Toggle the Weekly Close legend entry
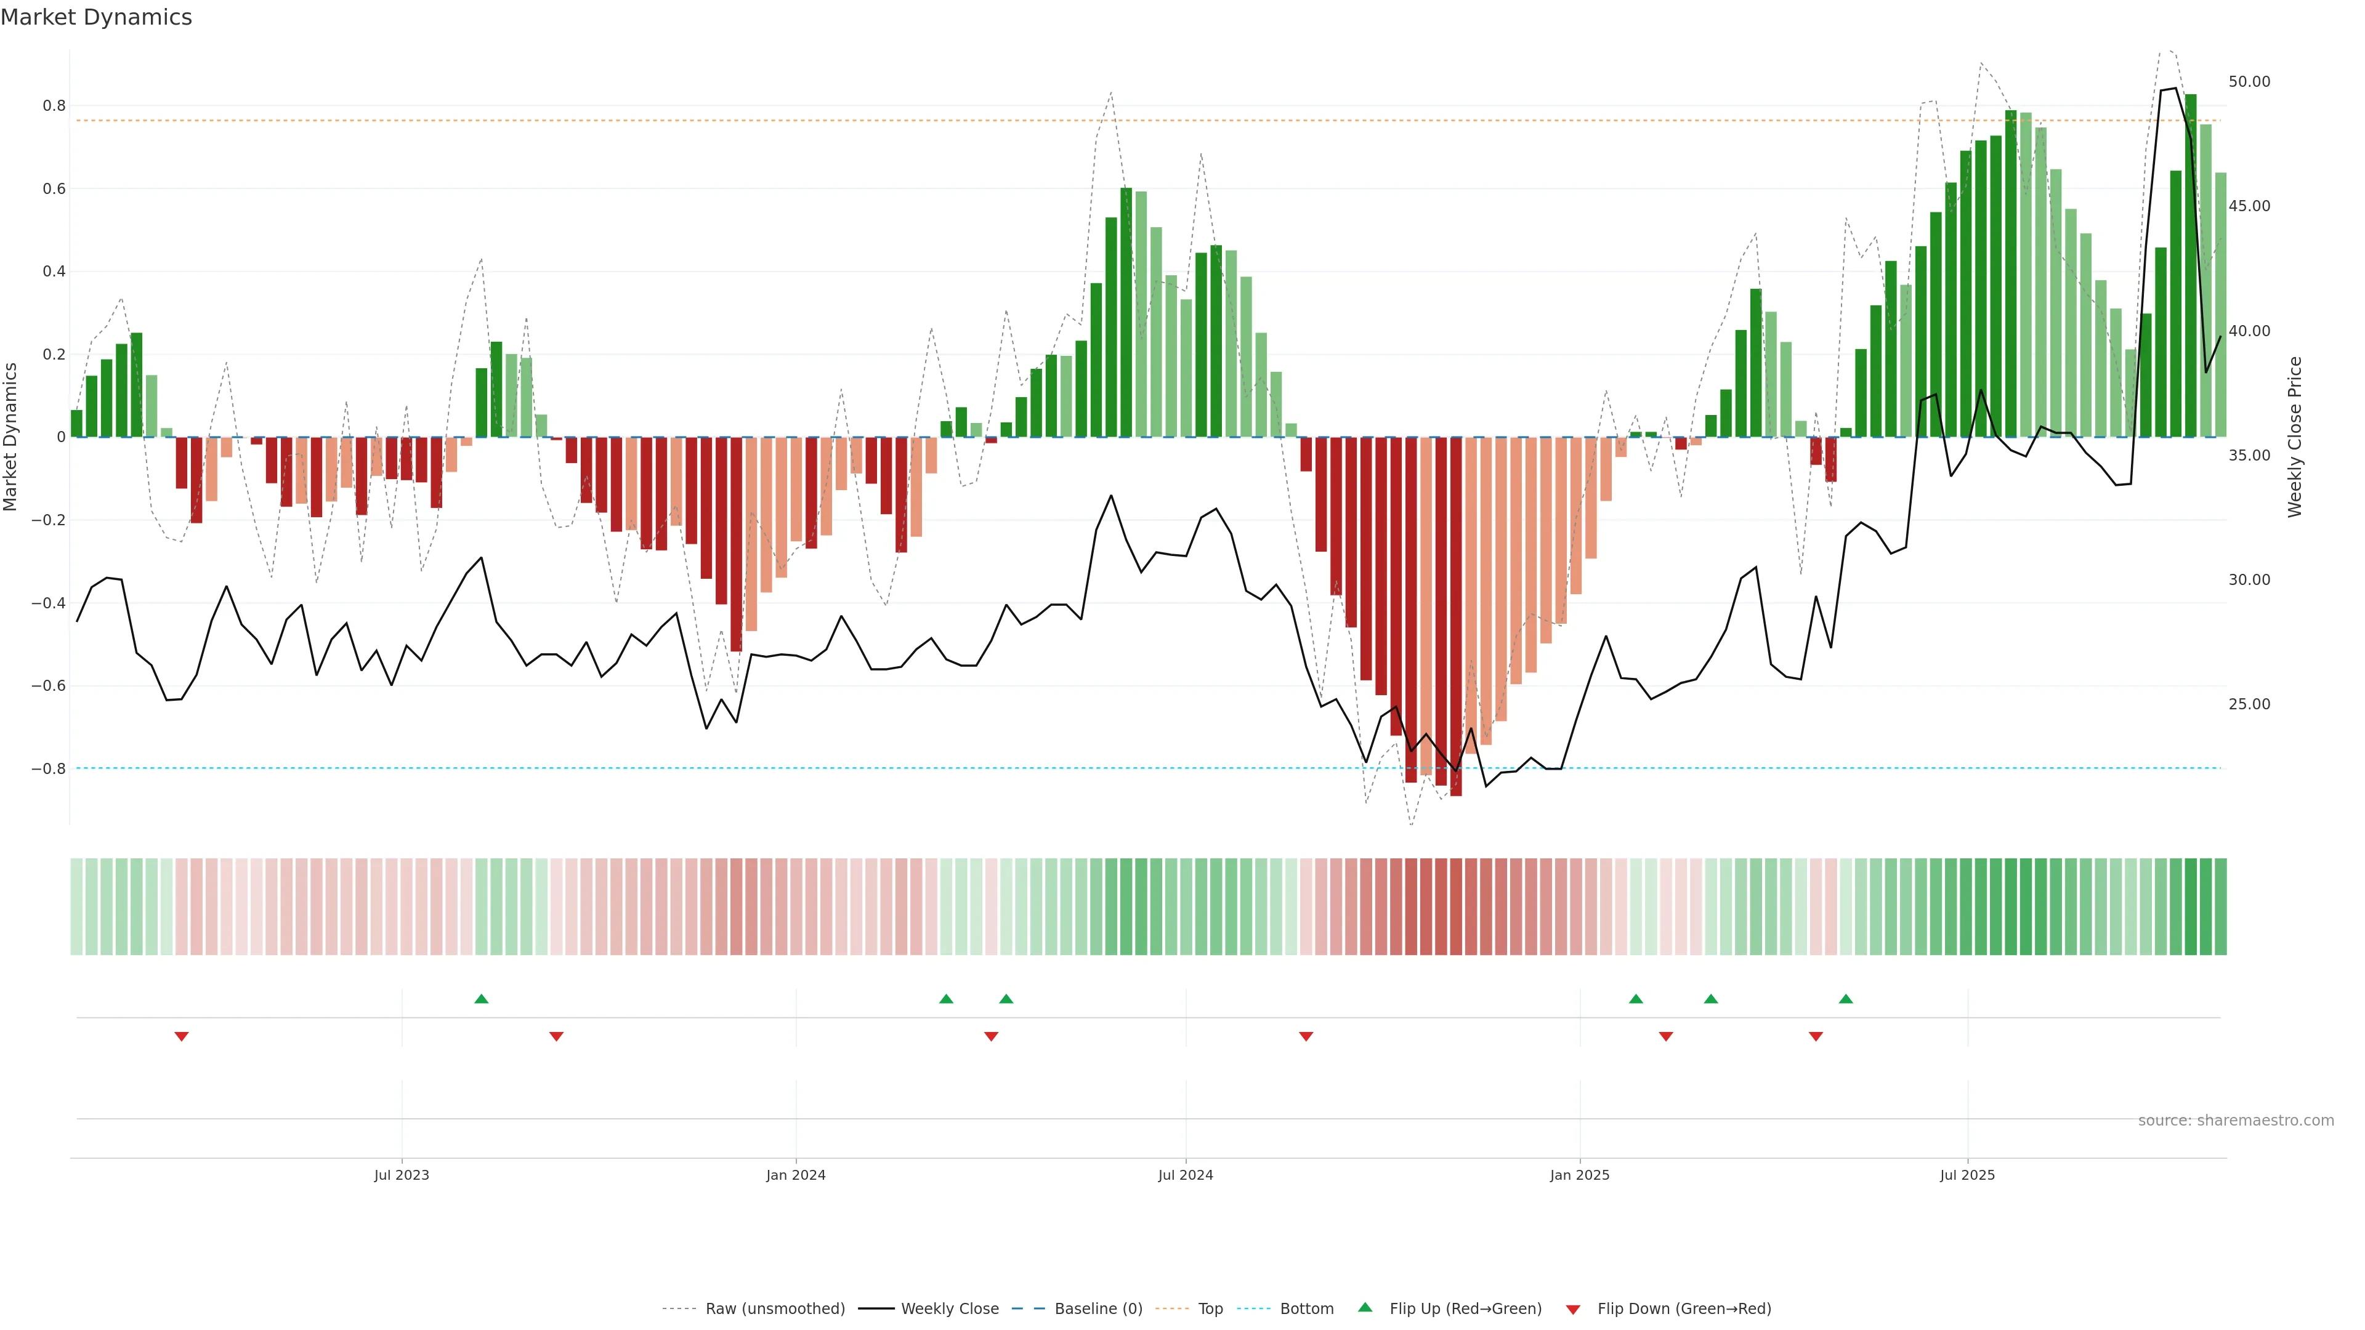 click(x=949, y=1309)
